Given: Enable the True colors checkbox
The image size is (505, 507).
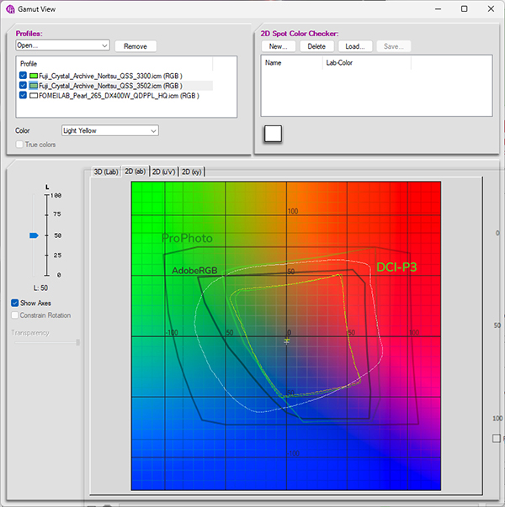Looking at the screenshot, I should pyautogui.click(x=19, y=145).
